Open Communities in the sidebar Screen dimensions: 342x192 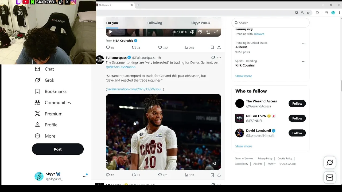[x=53, y=103]
